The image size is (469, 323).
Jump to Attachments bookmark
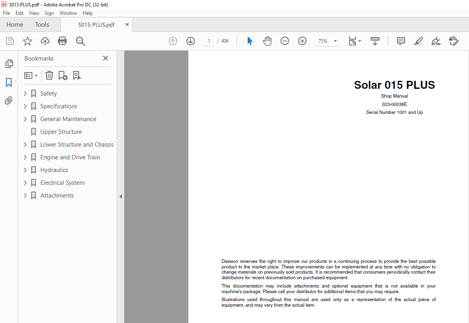[57, 196]
